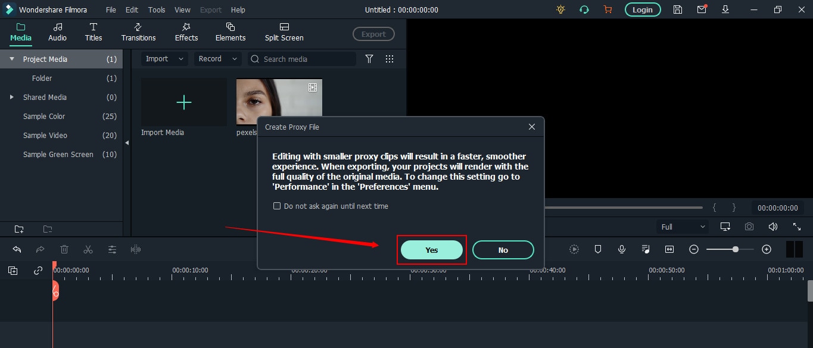Click the add new folder icon
This screenshot has width=813, height=348.
(x=19, y=229)
